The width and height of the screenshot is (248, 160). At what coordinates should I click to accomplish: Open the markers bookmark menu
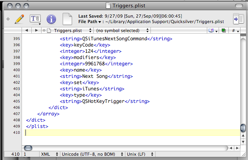tap(213, 30)
